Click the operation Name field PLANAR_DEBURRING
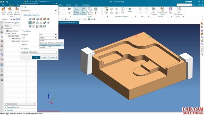204x115 pixels. point(39,52)
